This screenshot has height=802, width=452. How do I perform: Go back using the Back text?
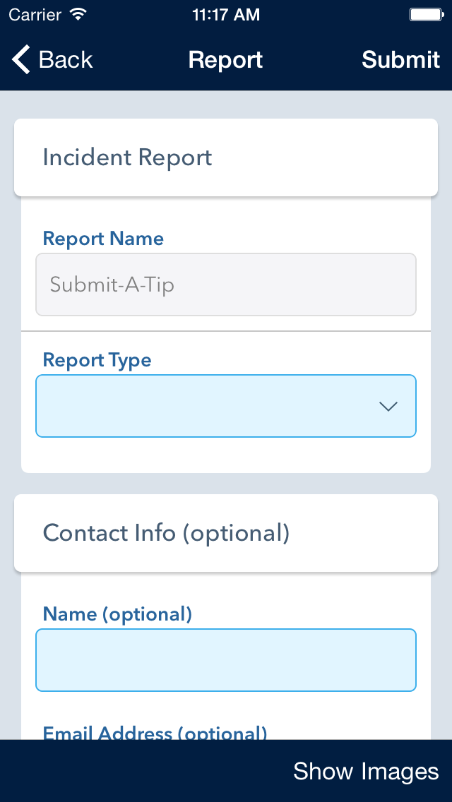pos(66,60)
